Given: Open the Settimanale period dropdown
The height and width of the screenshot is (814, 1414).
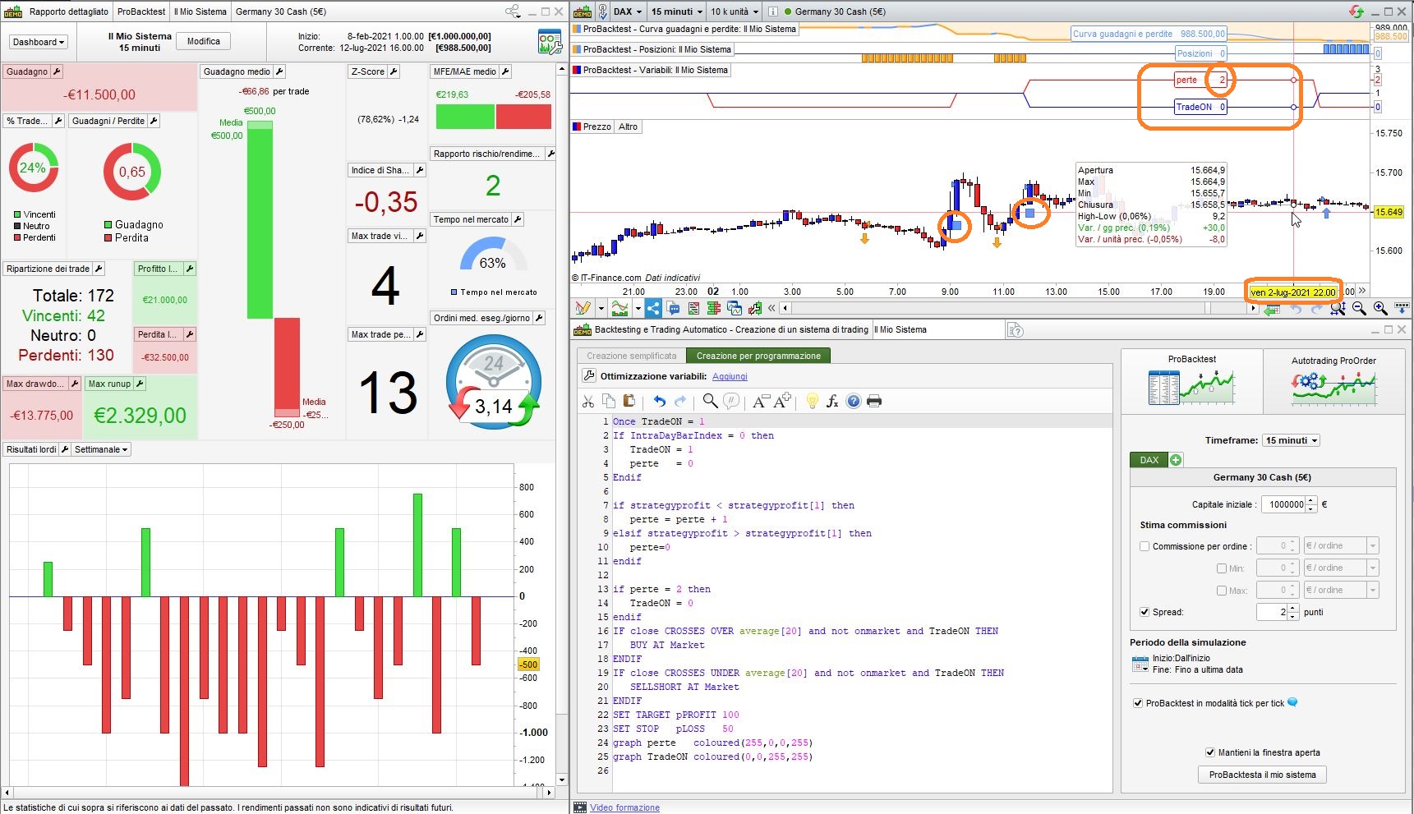Looking at the screenshot, I should click(102, 449).
